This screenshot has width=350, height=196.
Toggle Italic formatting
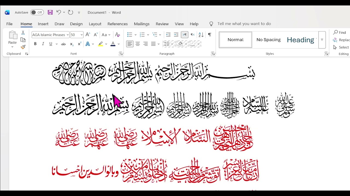(43, 44)
